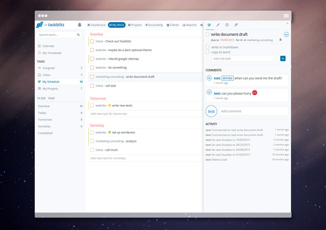Click the reminder bell in task details
326x230 pixels.
(x=280, y=40)
